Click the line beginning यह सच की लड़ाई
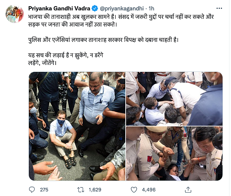Viewport: 231px width, 196px height. [66, 55]
